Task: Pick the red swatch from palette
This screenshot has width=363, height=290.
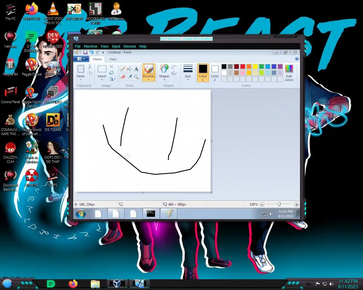Action: pyautogui.click(x=243, y=67)
